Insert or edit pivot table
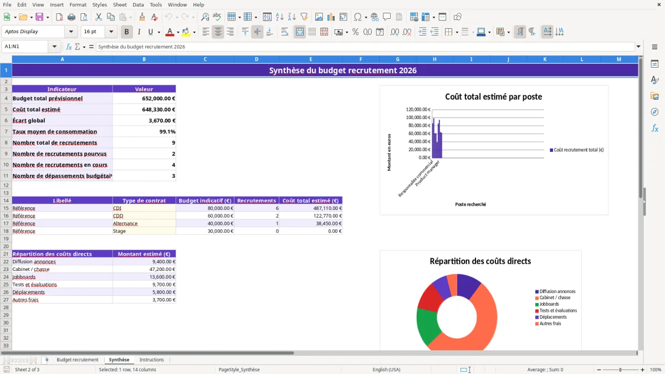The image size is (665, 374). coord(343,17)
